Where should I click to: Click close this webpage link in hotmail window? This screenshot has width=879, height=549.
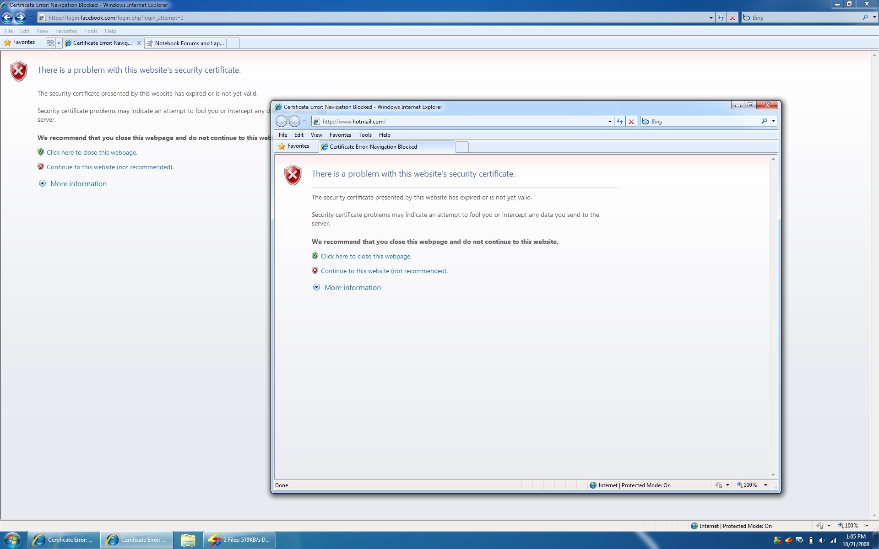coord(366,256)
